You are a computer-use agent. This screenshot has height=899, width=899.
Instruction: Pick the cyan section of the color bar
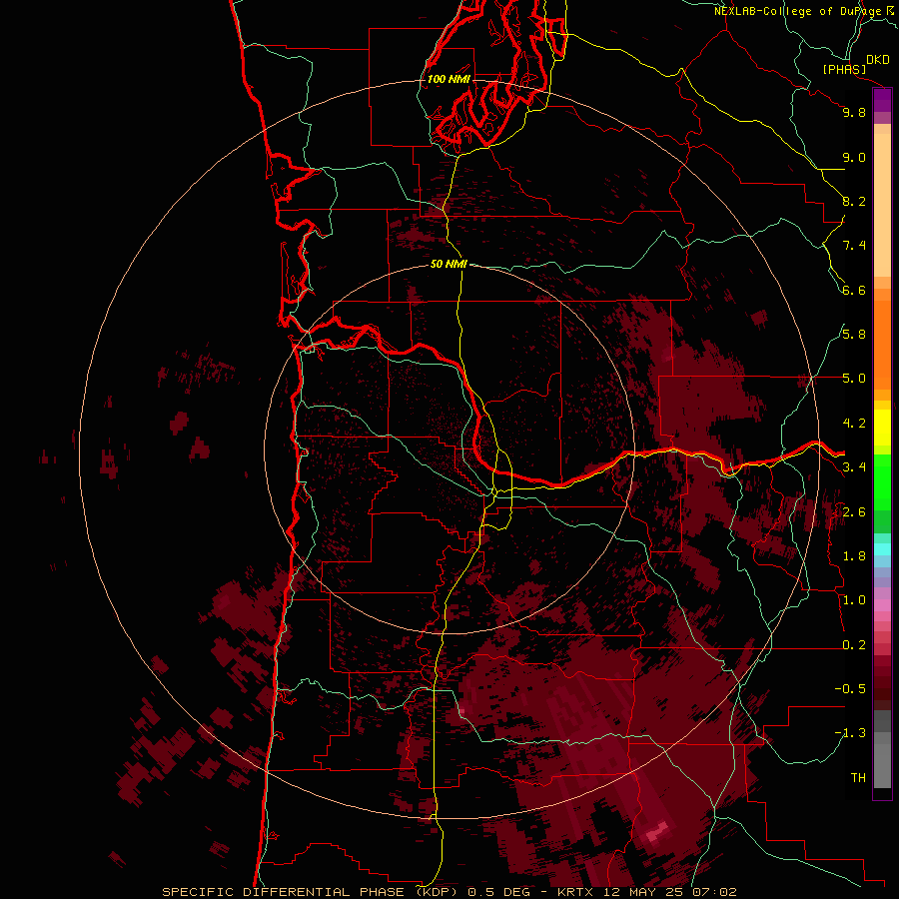(882, 549)
